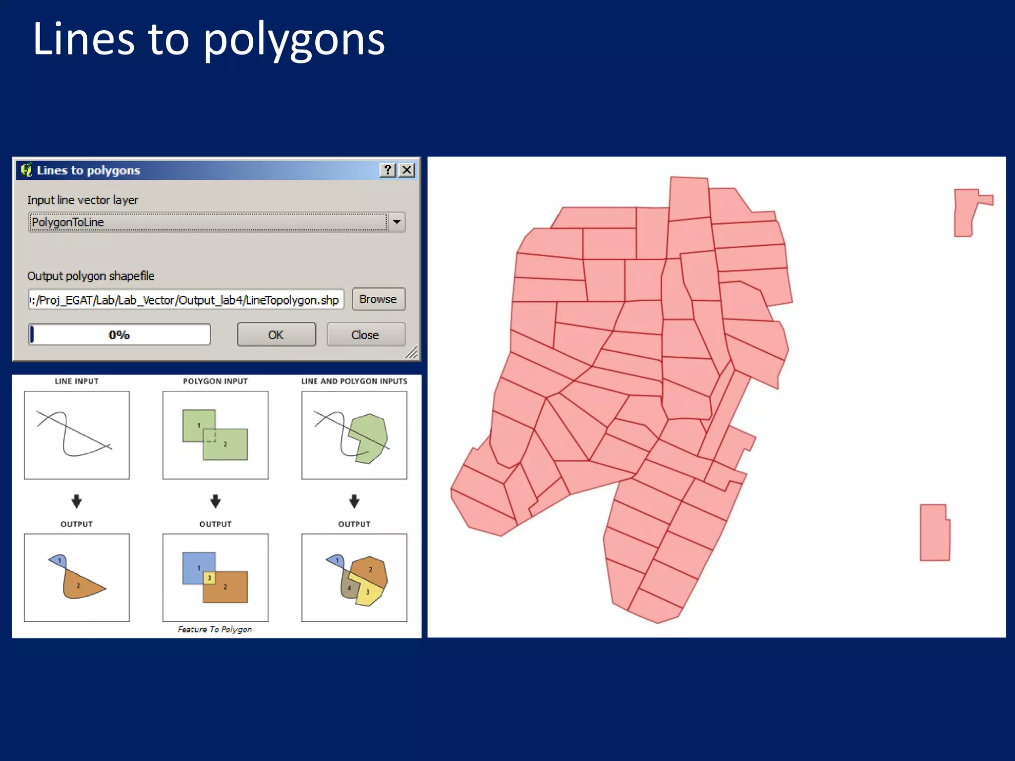
Task: Select the PolygonToLine combo box field
Action: click(207, 222)
